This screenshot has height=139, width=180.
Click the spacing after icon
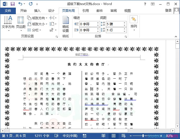point(103,30)
